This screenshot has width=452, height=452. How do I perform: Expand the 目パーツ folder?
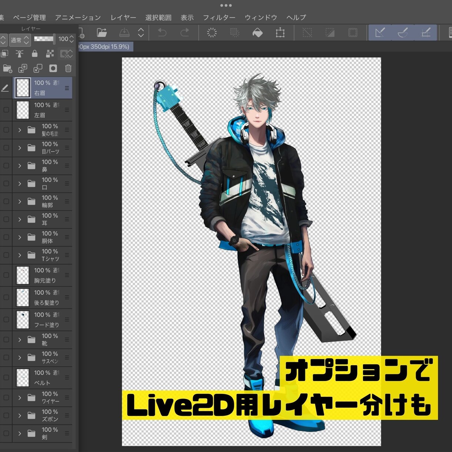[20, 148]
